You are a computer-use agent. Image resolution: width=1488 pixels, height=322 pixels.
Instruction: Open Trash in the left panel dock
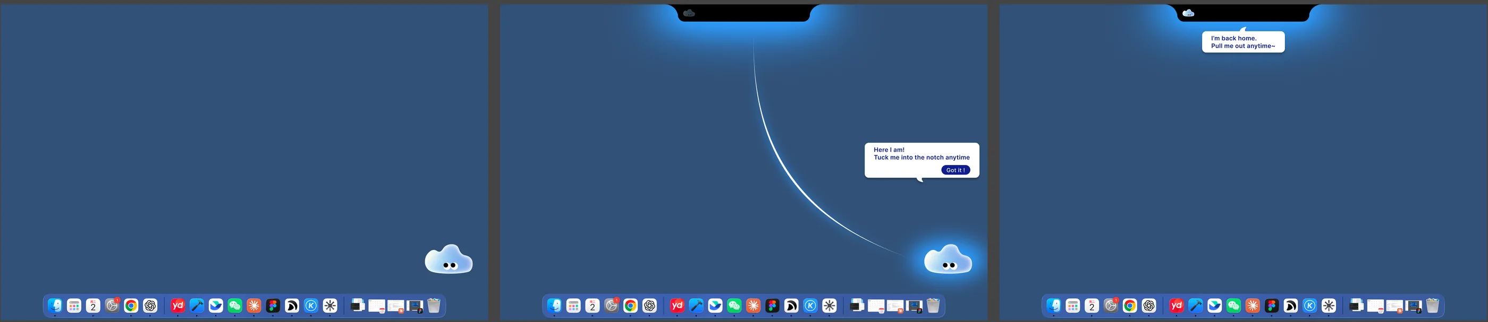pyautogui.click(x=434, y=305)
